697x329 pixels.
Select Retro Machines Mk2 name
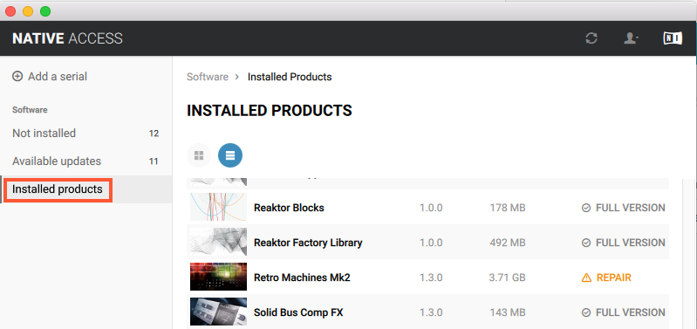click(302, 278)
